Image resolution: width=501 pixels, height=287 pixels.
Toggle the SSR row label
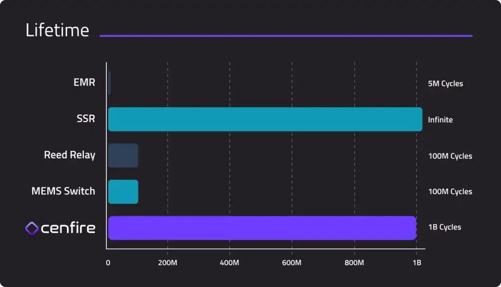pyautogui.click(x=86, y=118)
